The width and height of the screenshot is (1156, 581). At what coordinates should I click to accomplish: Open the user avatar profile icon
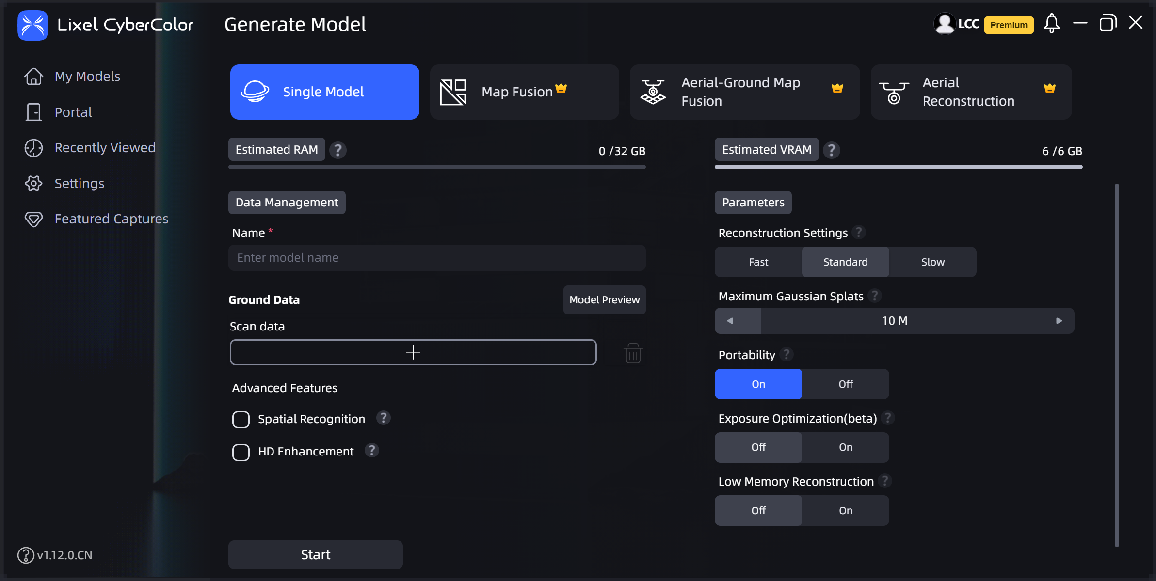[x=945, y=24]
